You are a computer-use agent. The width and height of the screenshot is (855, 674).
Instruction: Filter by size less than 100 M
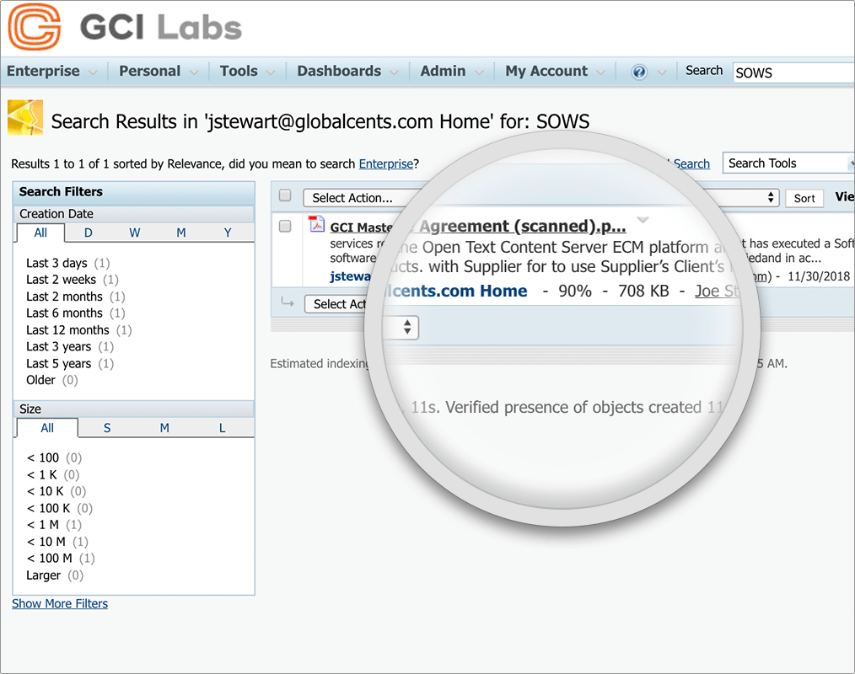point(49,559)
